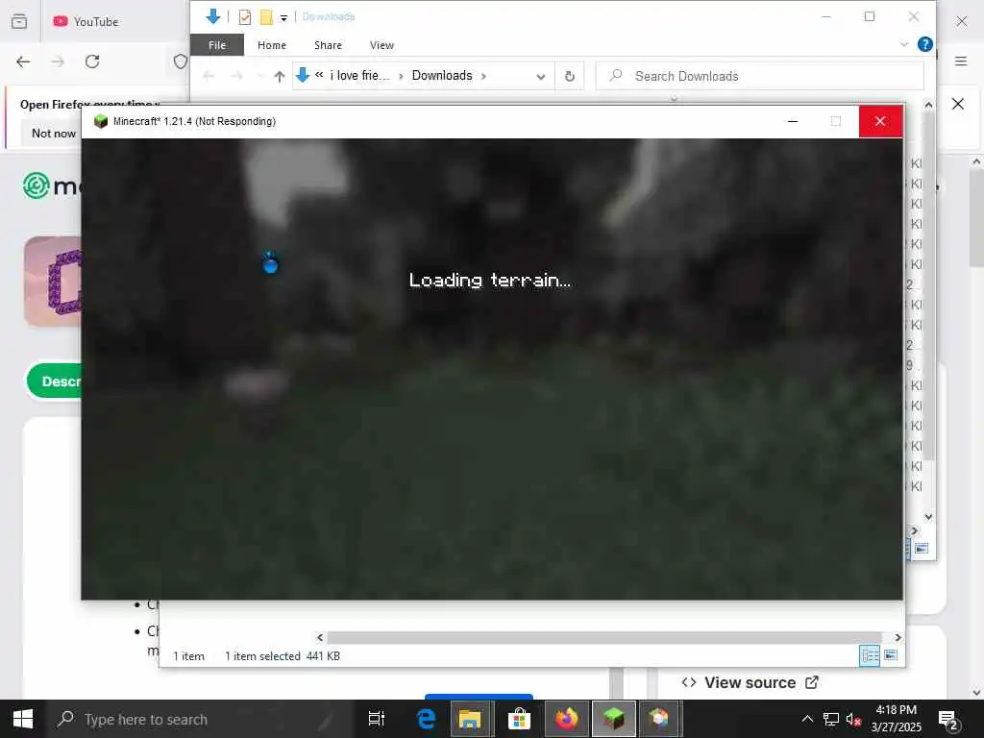This screenshot has width=984, height=738.
Task: Open the View ribbon tab
Action: 381,45
